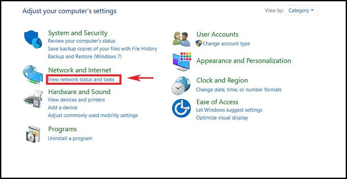Open View devices and printers
The width and height of the screenshot is (347, 179).
tap(76, 100)
